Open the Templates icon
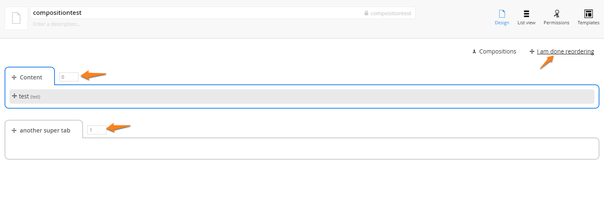Screen dimensions: 604x207 click(x=588, y=14)
